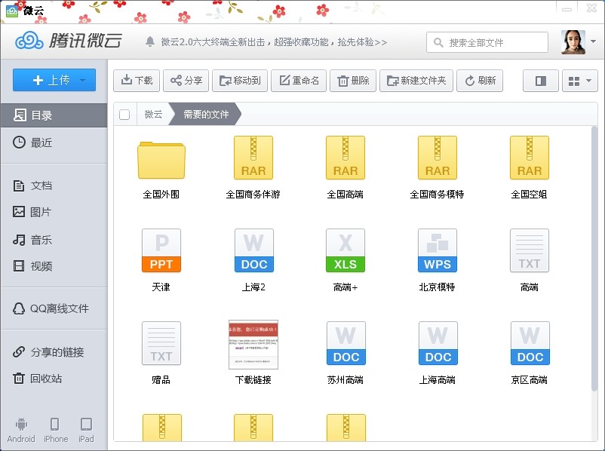Toggle the detail panel view icon
Screen dimensions: 605x451
pyautogui.click(x=540, y=80)
